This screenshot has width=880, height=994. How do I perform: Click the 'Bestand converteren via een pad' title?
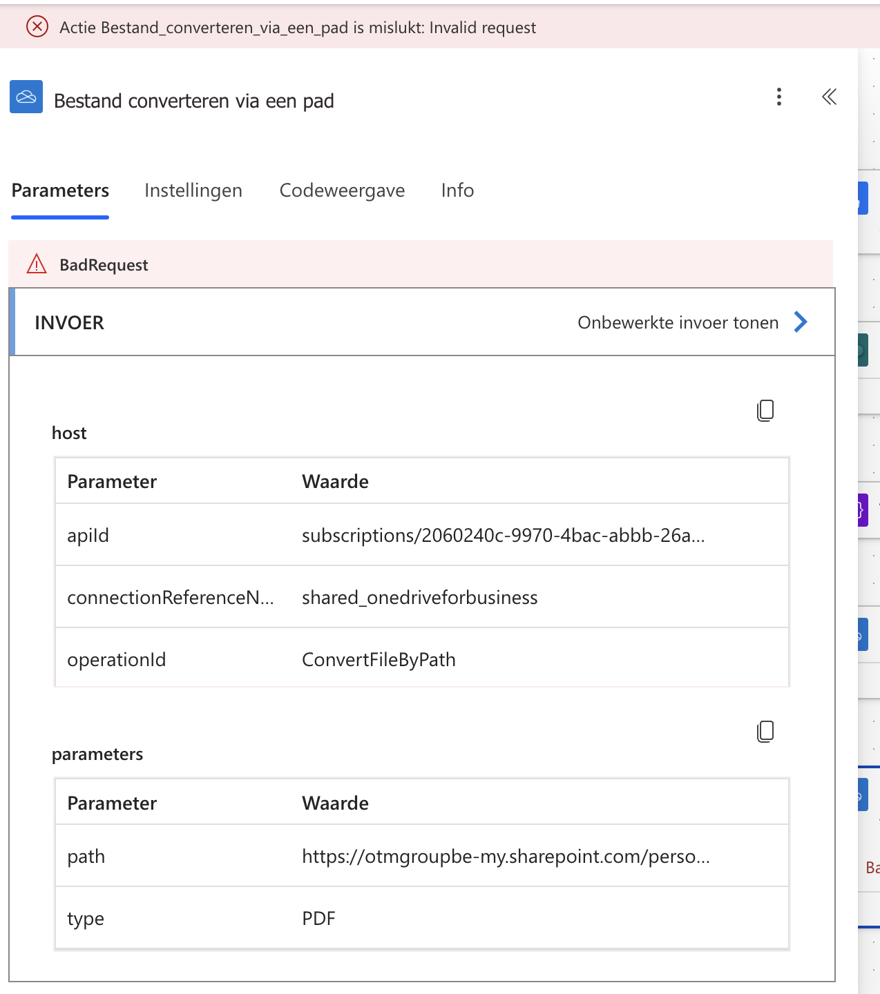click(x=194, y=101)
